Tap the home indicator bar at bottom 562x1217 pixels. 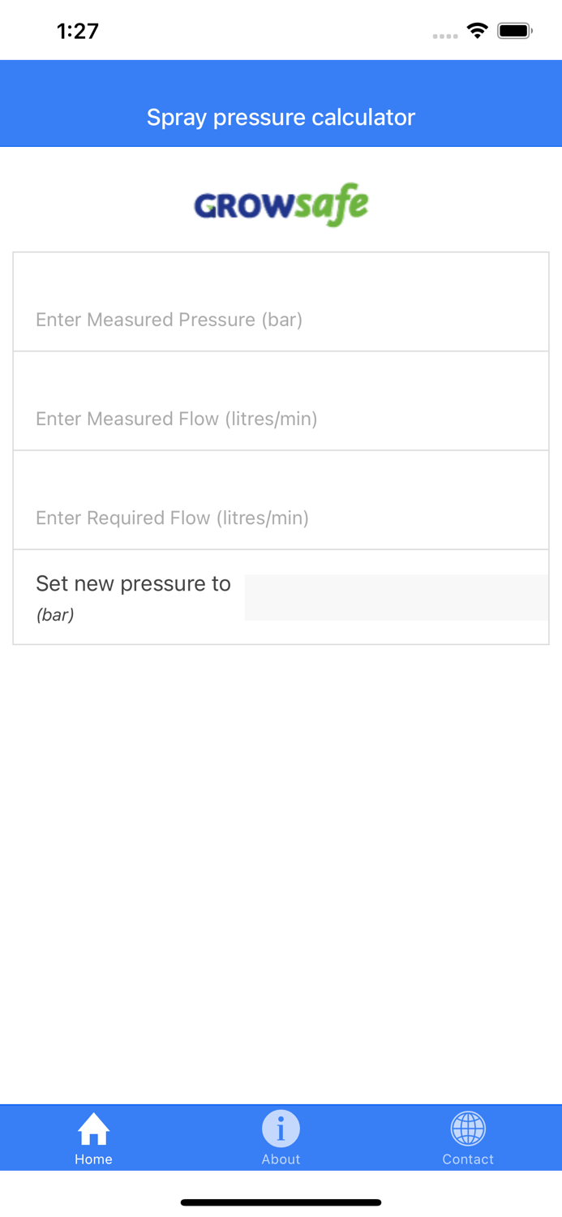(x=281, y=1202)
